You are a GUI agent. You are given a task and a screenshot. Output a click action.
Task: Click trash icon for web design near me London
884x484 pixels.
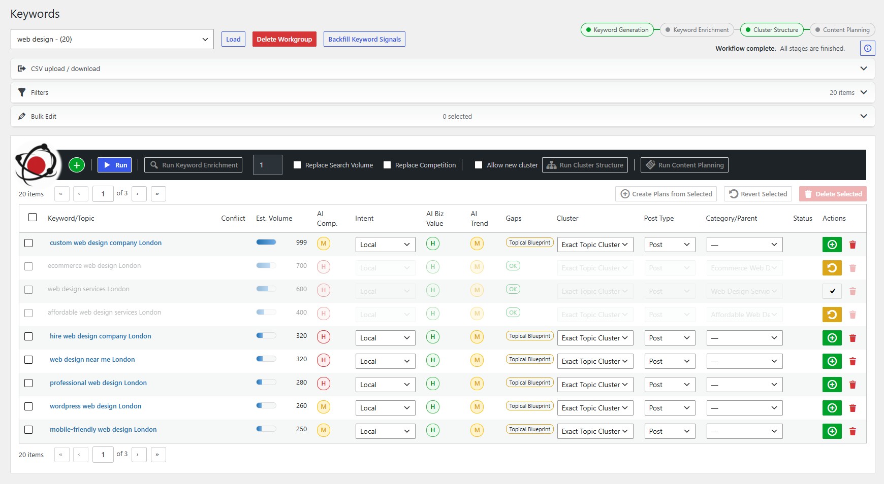coord(853,361)
